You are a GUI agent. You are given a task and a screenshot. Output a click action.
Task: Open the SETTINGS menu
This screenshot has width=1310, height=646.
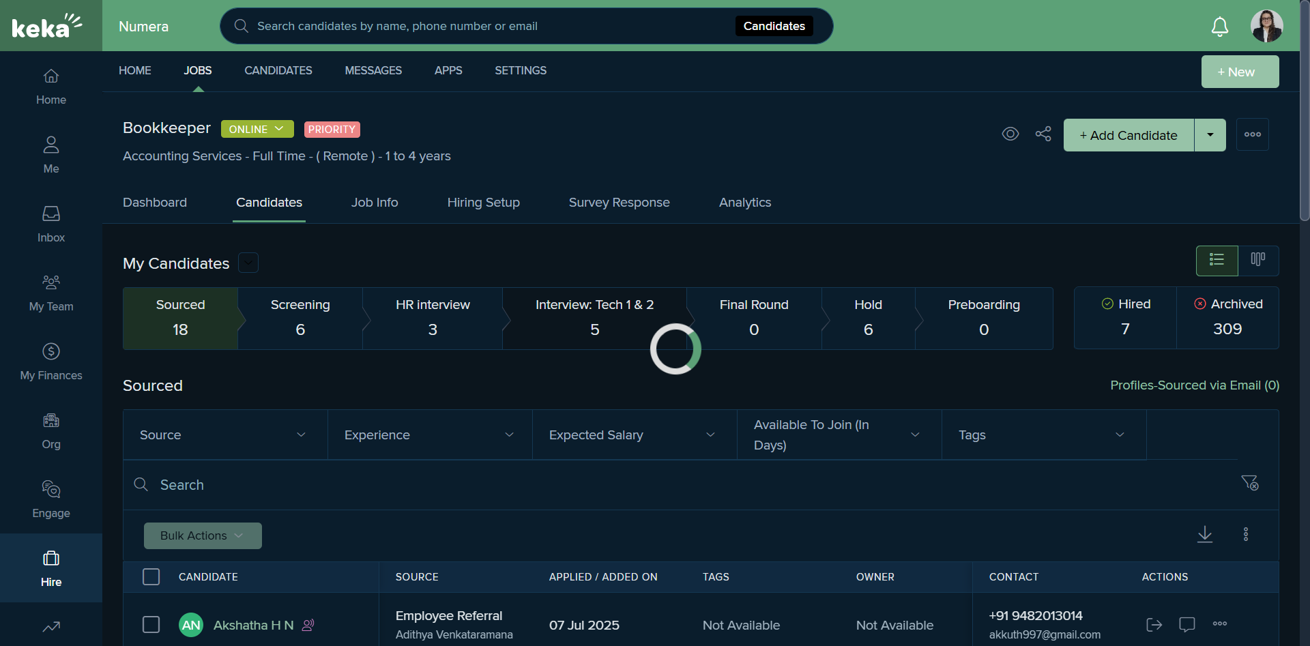point(521,70)
